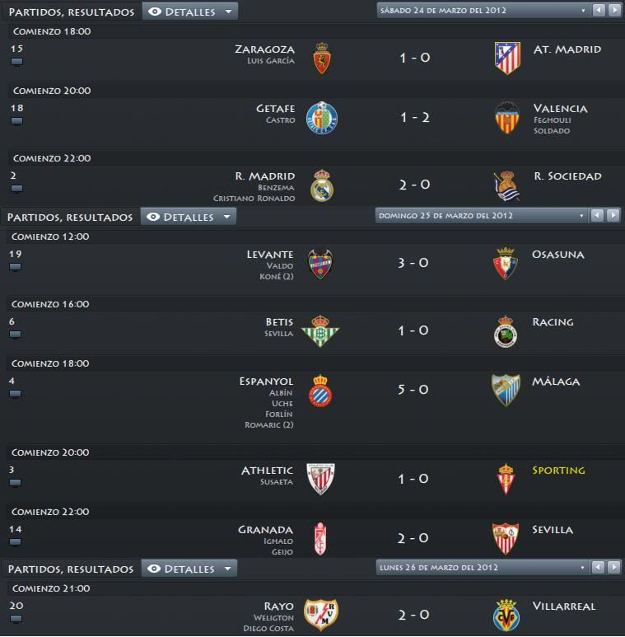Expand the Domingo 25 de Marzo date dropdown
This screenshot has height=637, width=625.
pos(482,216)
